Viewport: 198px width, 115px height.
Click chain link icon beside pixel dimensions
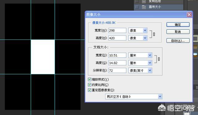[x=154, y=34]
